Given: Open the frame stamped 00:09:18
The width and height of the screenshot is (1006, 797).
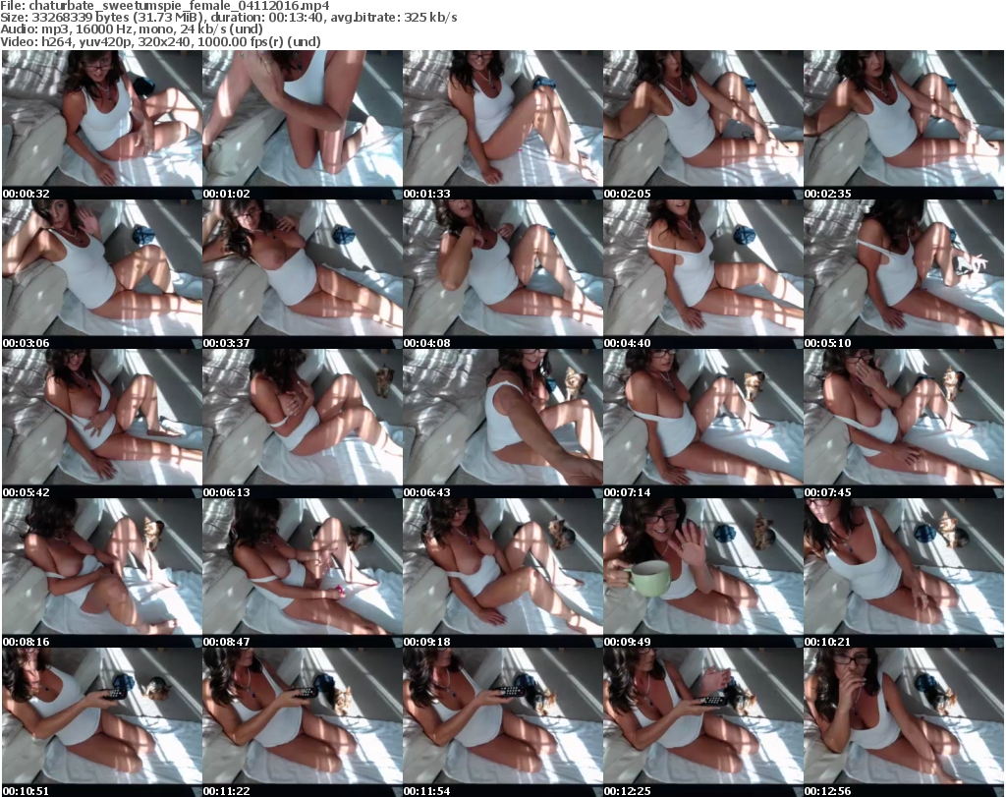Looking at the screenshot, I should click(x=502, y=573).
